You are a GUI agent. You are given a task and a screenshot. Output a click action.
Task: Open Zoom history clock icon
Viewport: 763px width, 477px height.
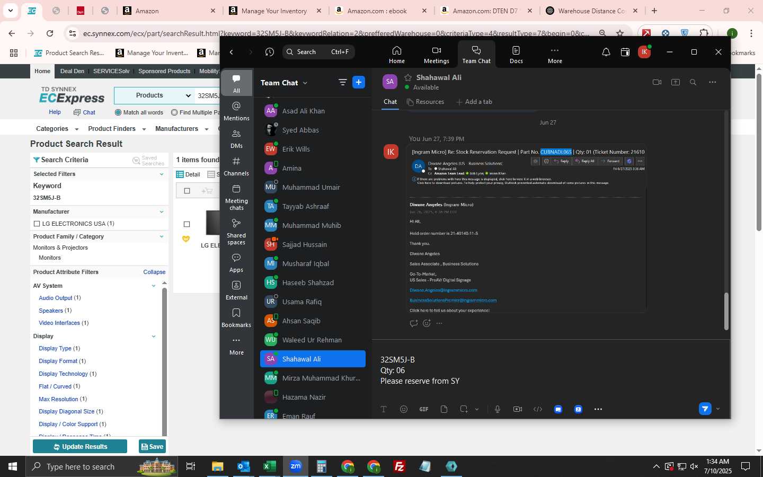269,52
